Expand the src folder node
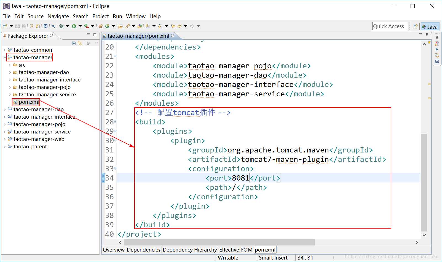This screenshot has height=262, width=442. pos(10,65)
